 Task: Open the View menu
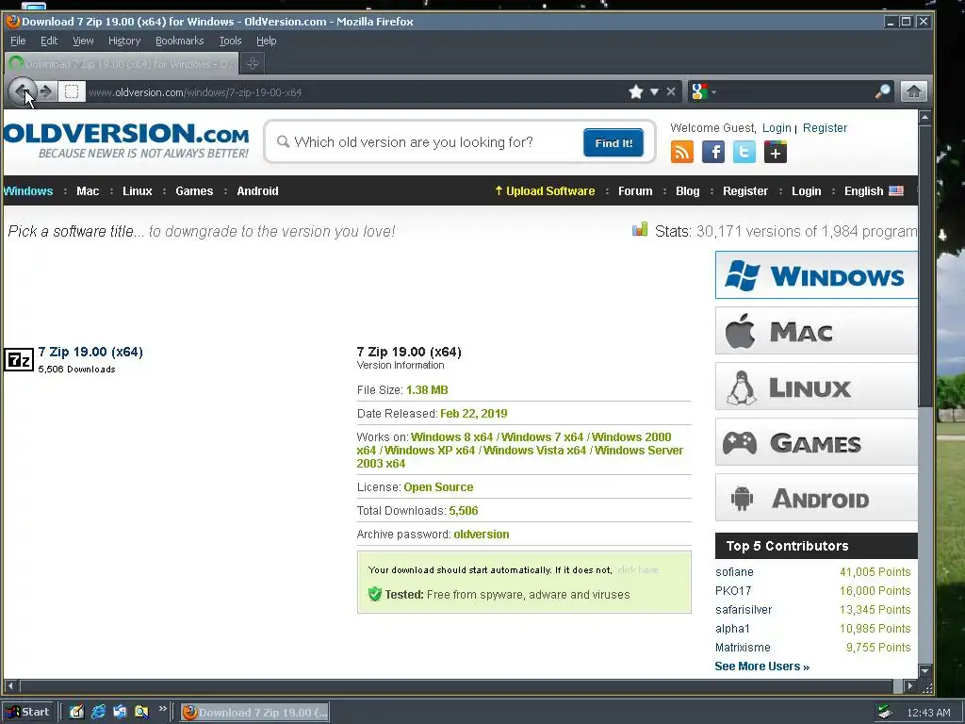pyautogui.click(x=83, y=41)
